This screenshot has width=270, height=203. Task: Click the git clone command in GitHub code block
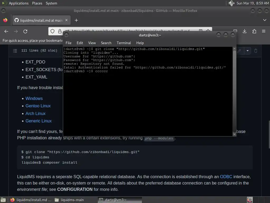pyautogui.click(x=80, y=152)
